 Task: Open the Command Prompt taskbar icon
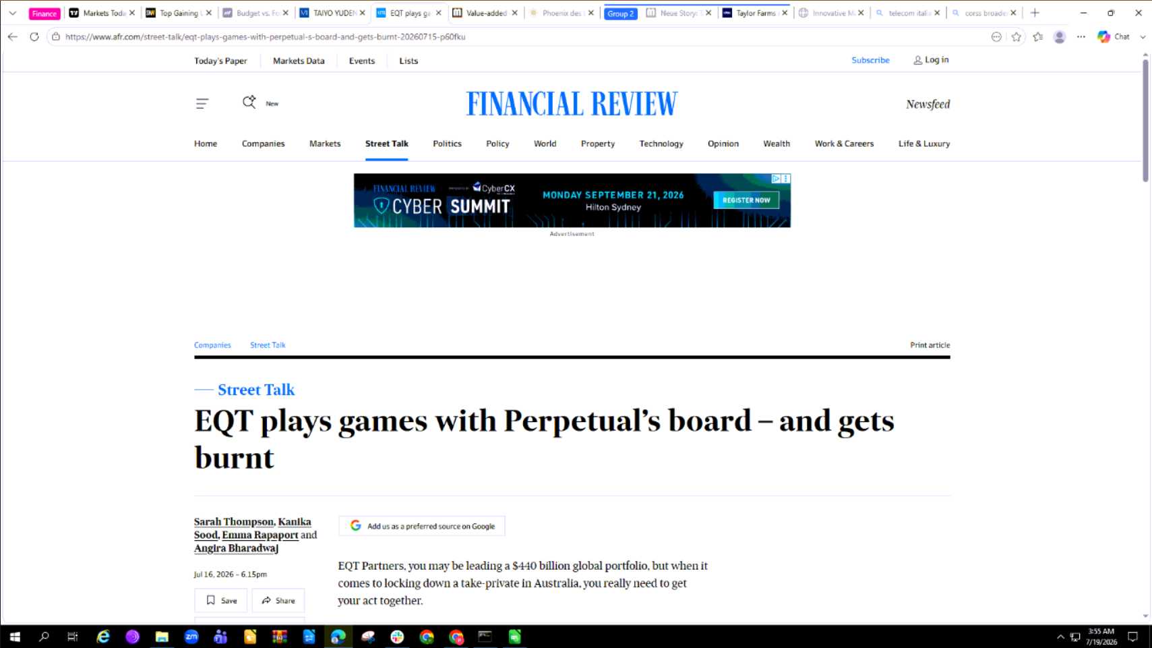click(x=485, y=637)
